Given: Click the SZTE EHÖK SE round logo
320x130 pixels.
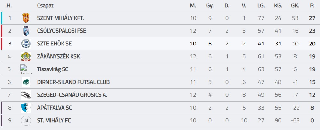Looking at the screenshot, I should (x=26, y=44).
